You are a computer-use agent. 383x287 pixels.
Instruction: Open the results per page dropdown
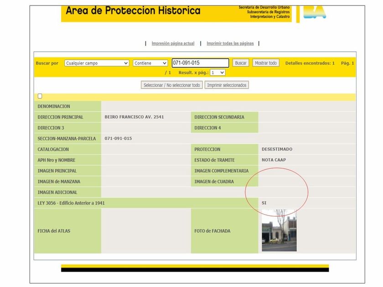217,72
